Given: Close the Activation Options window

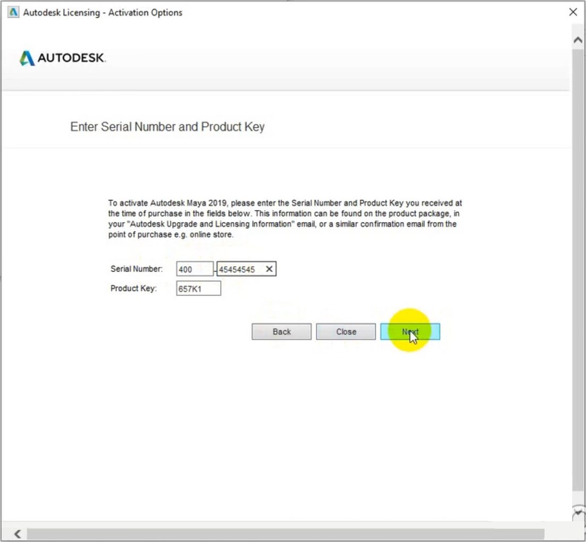Looking at the screenshot, I should (573, 12).
